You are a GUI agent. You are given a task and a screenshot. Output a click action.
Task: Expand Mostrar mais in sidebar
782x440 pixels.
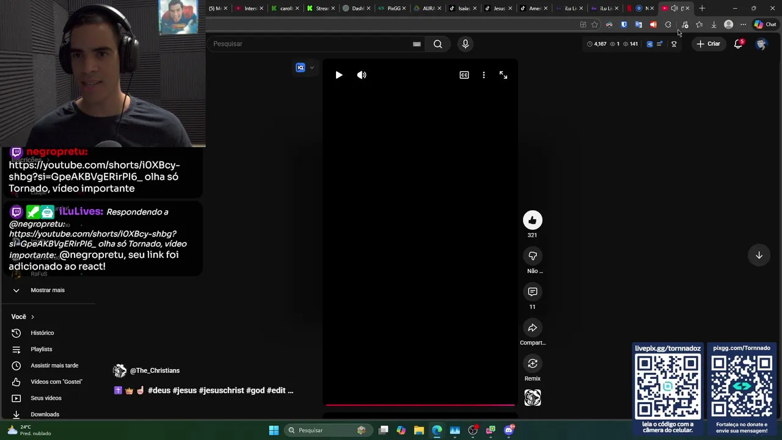[48, 290]
